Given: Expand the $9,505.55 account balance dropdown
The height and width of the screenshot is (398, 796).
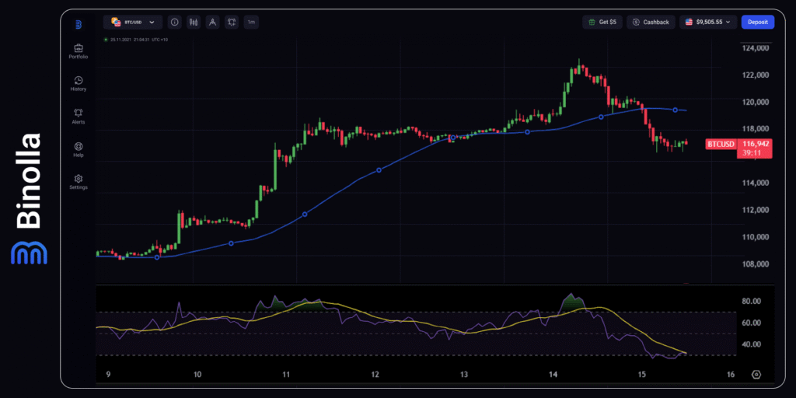Looking at the screenshot, I should click(707, 23).
